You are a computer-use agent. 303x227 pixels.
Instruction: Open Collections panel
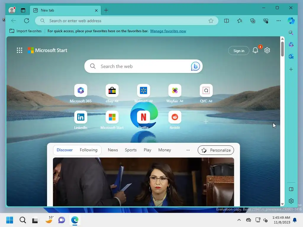point(253,21)
